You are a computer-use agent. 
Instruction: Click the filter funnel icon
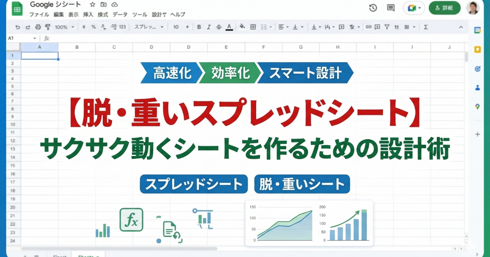point(387,27)
